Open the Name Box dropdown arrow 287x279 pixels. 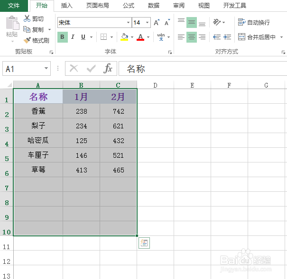[46, 68]
